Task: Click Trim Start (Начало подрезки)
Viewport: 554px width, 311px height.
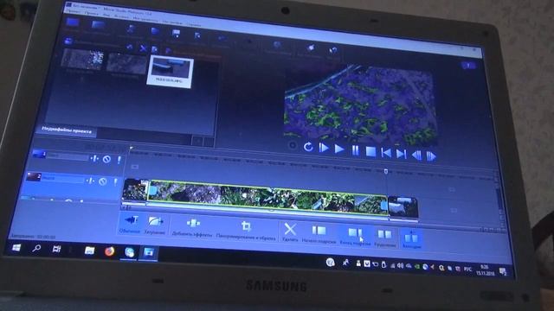Action: (319, 235)
